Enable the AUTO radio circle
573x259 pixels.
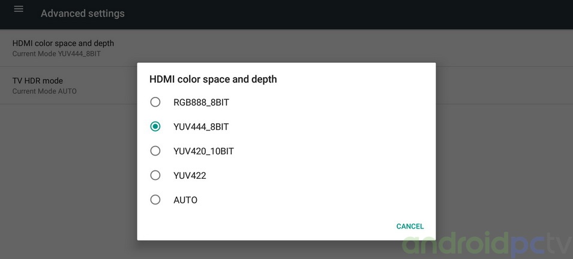click(x=155, y=200)
